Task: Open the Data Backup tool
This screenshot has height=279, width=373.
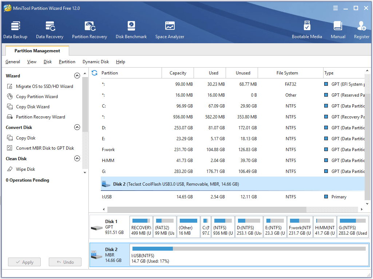Action: click(x=15, y=30)
